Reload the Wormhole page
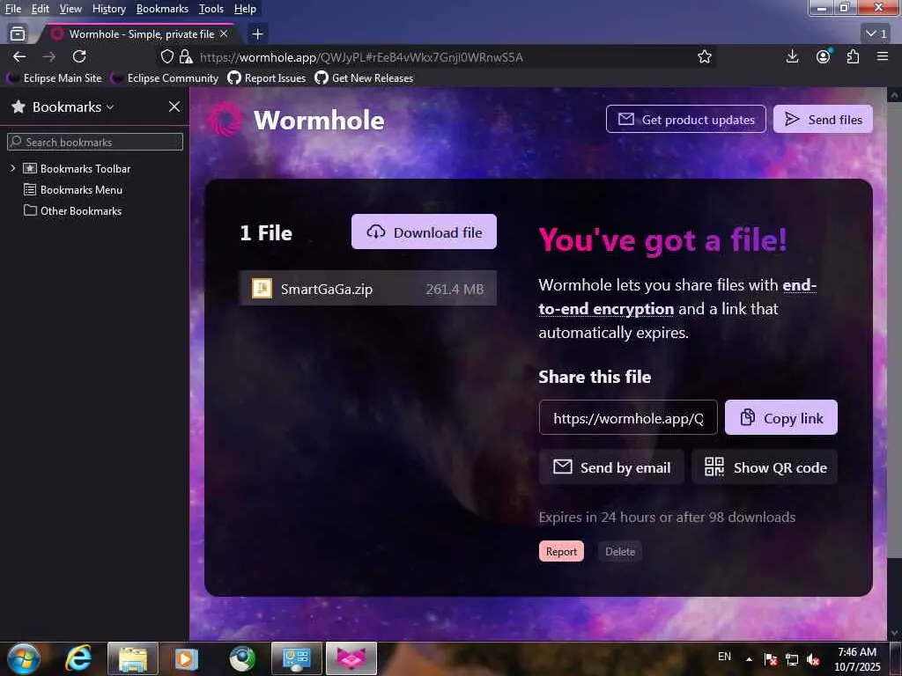Screen dimensions: 902x676 (x=79, y=56)
